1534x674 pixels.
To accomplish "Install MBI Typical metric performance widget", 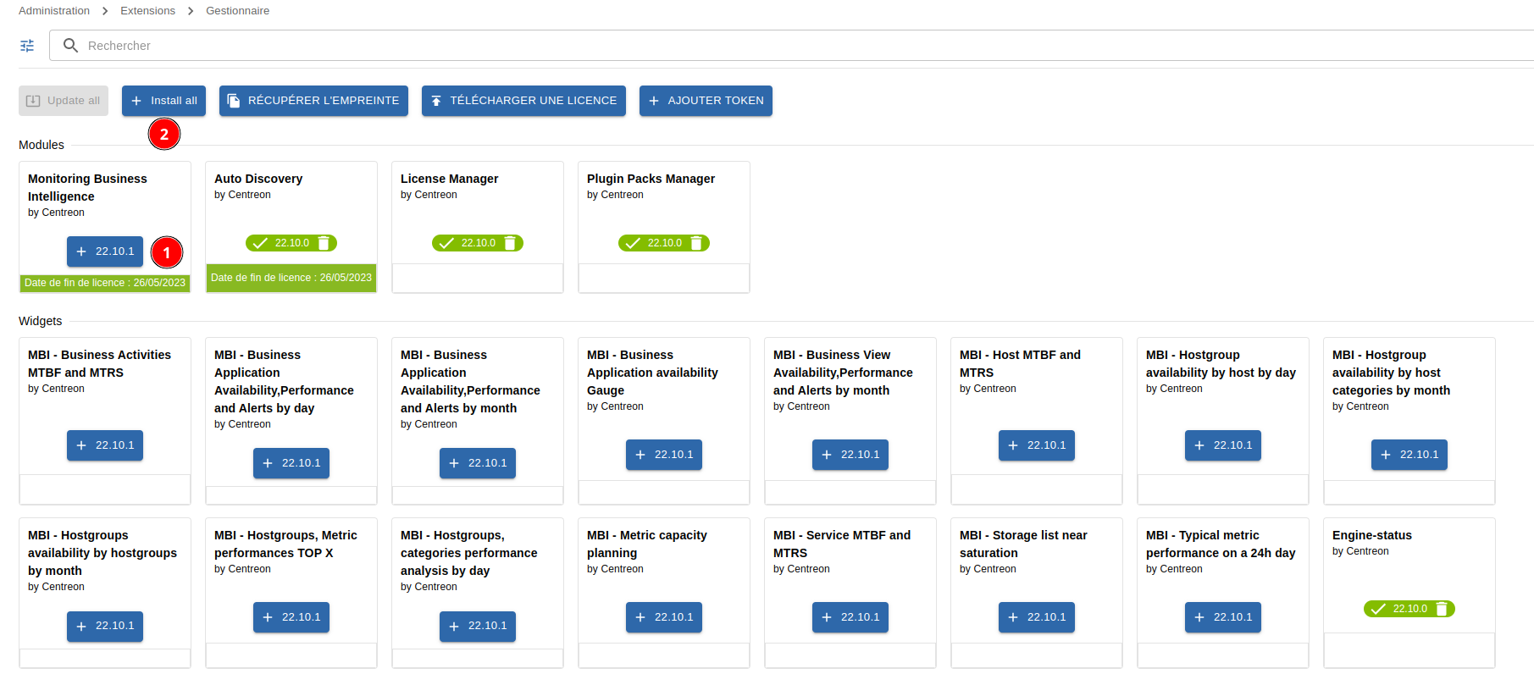I will [x=1223, y=617].
